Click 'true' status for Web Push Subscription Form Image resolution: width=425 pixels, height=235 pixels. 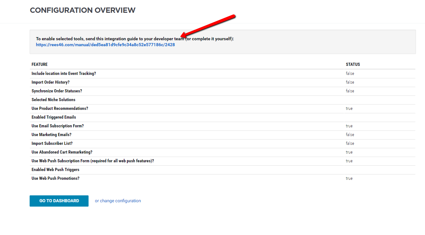[x=349, y=161]
